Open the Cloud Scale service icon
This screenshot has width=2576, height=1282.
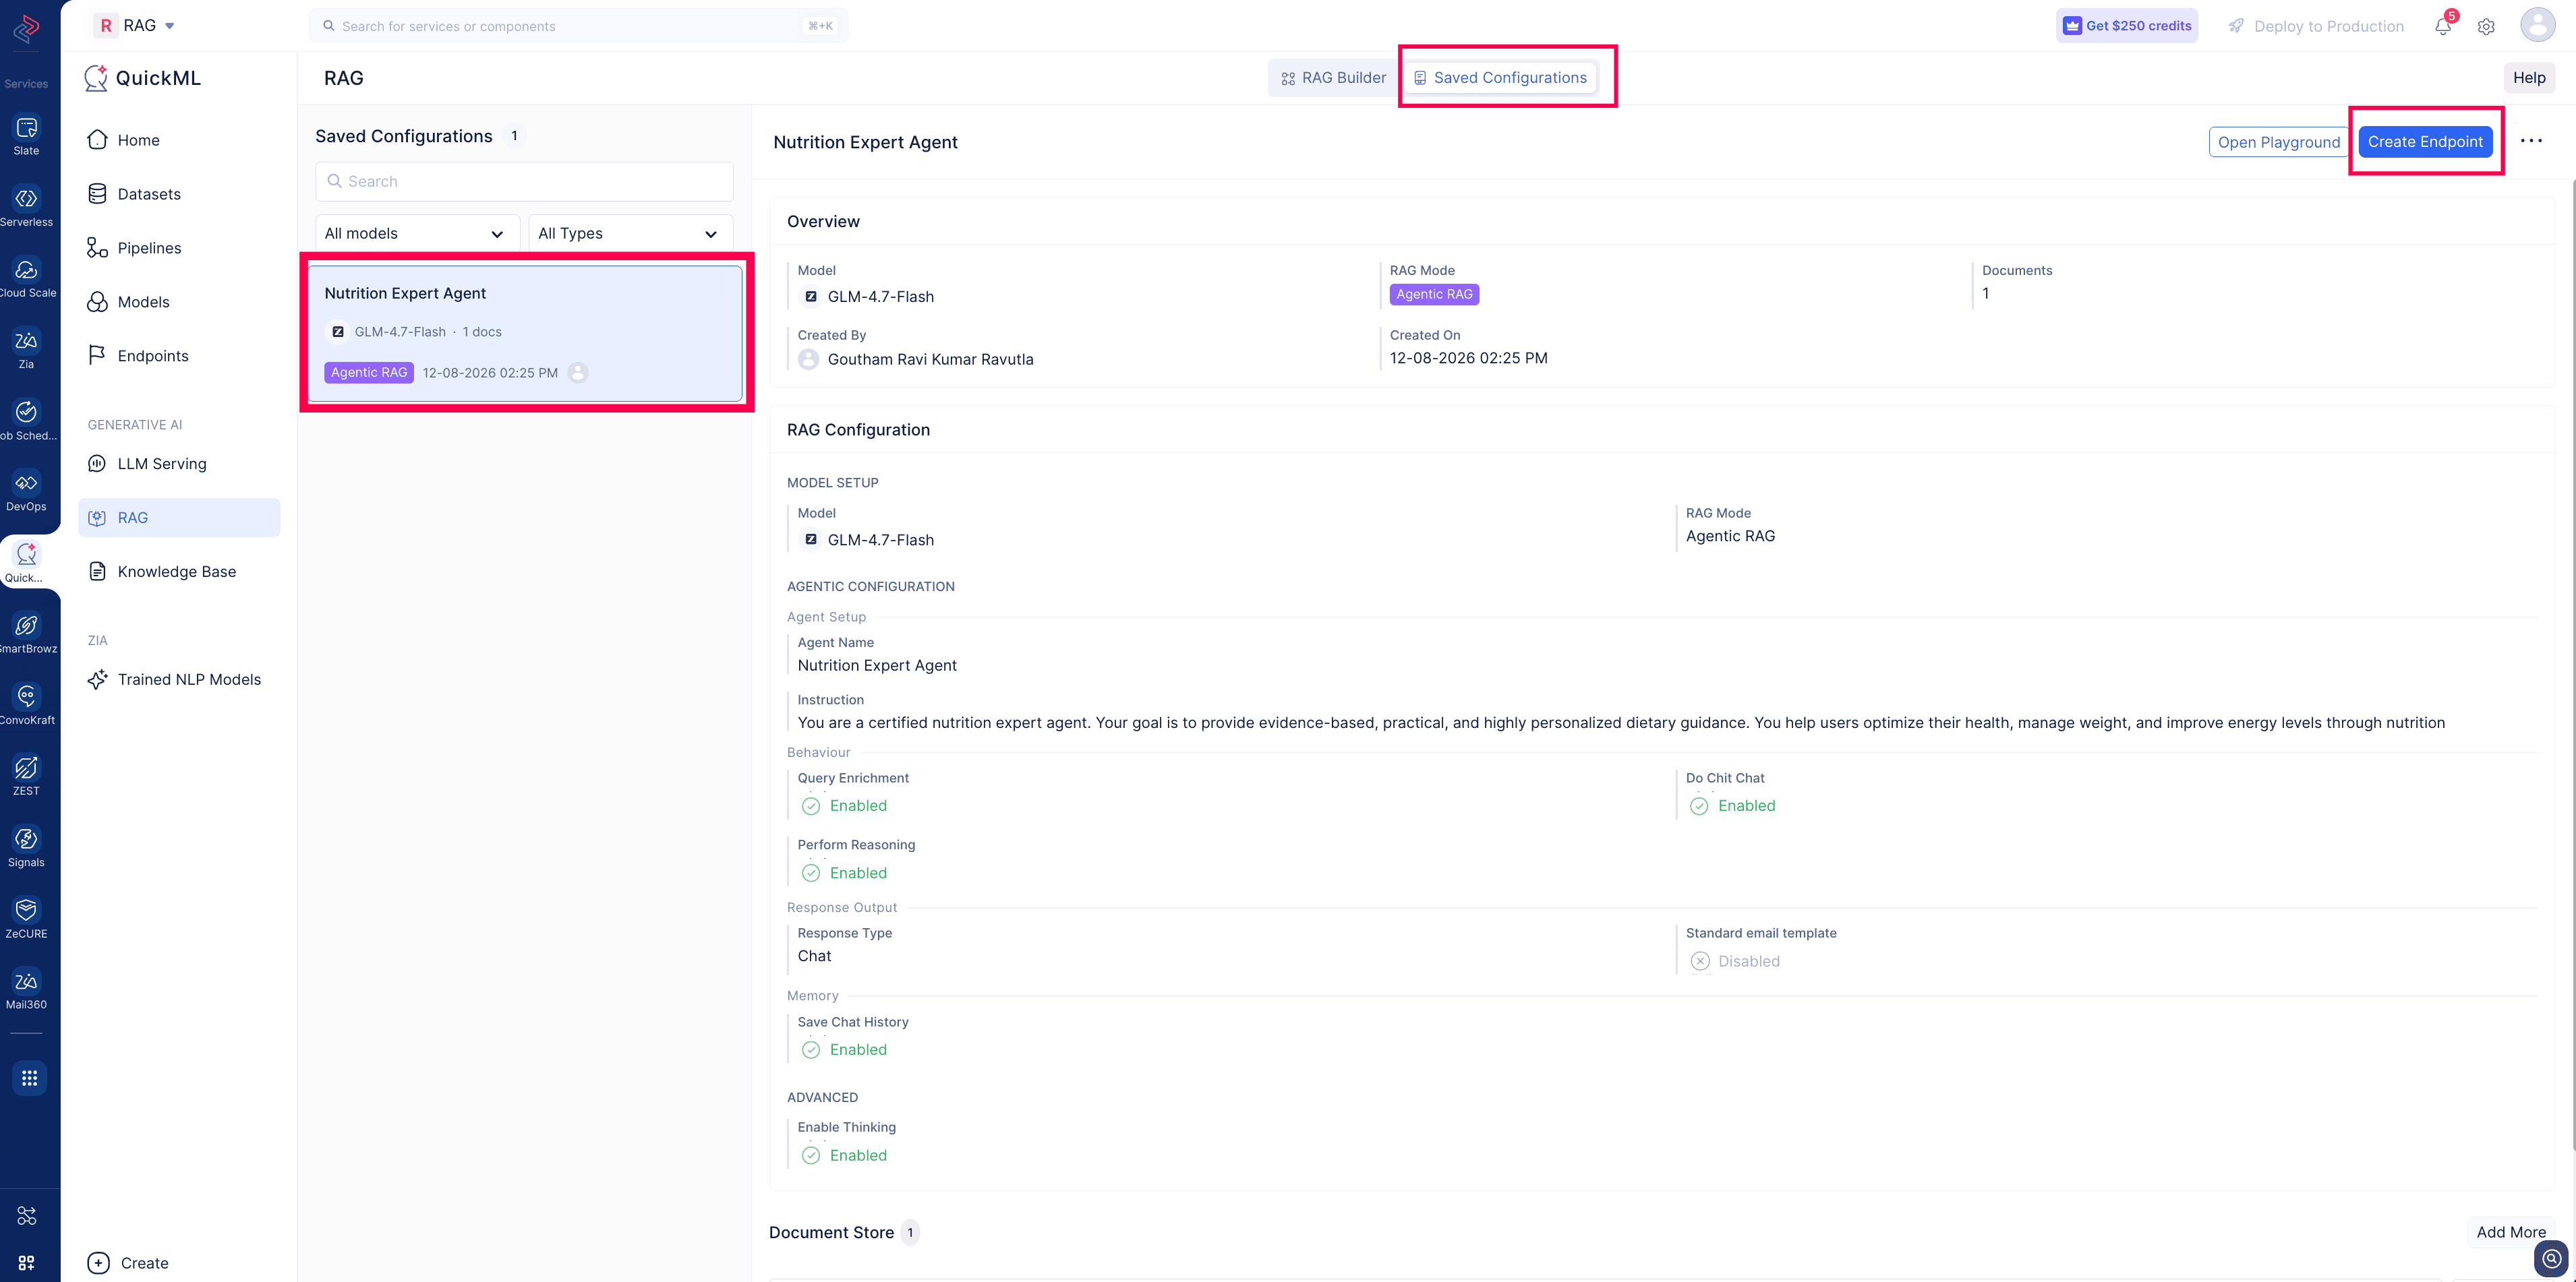pos(26,270)
